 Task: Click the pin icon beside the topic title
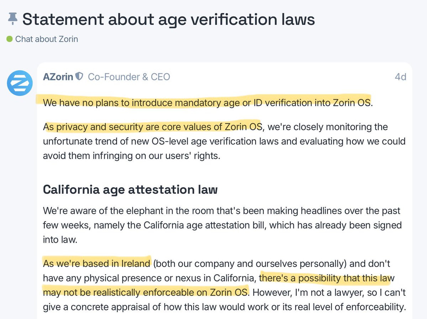tap(12, 20)
